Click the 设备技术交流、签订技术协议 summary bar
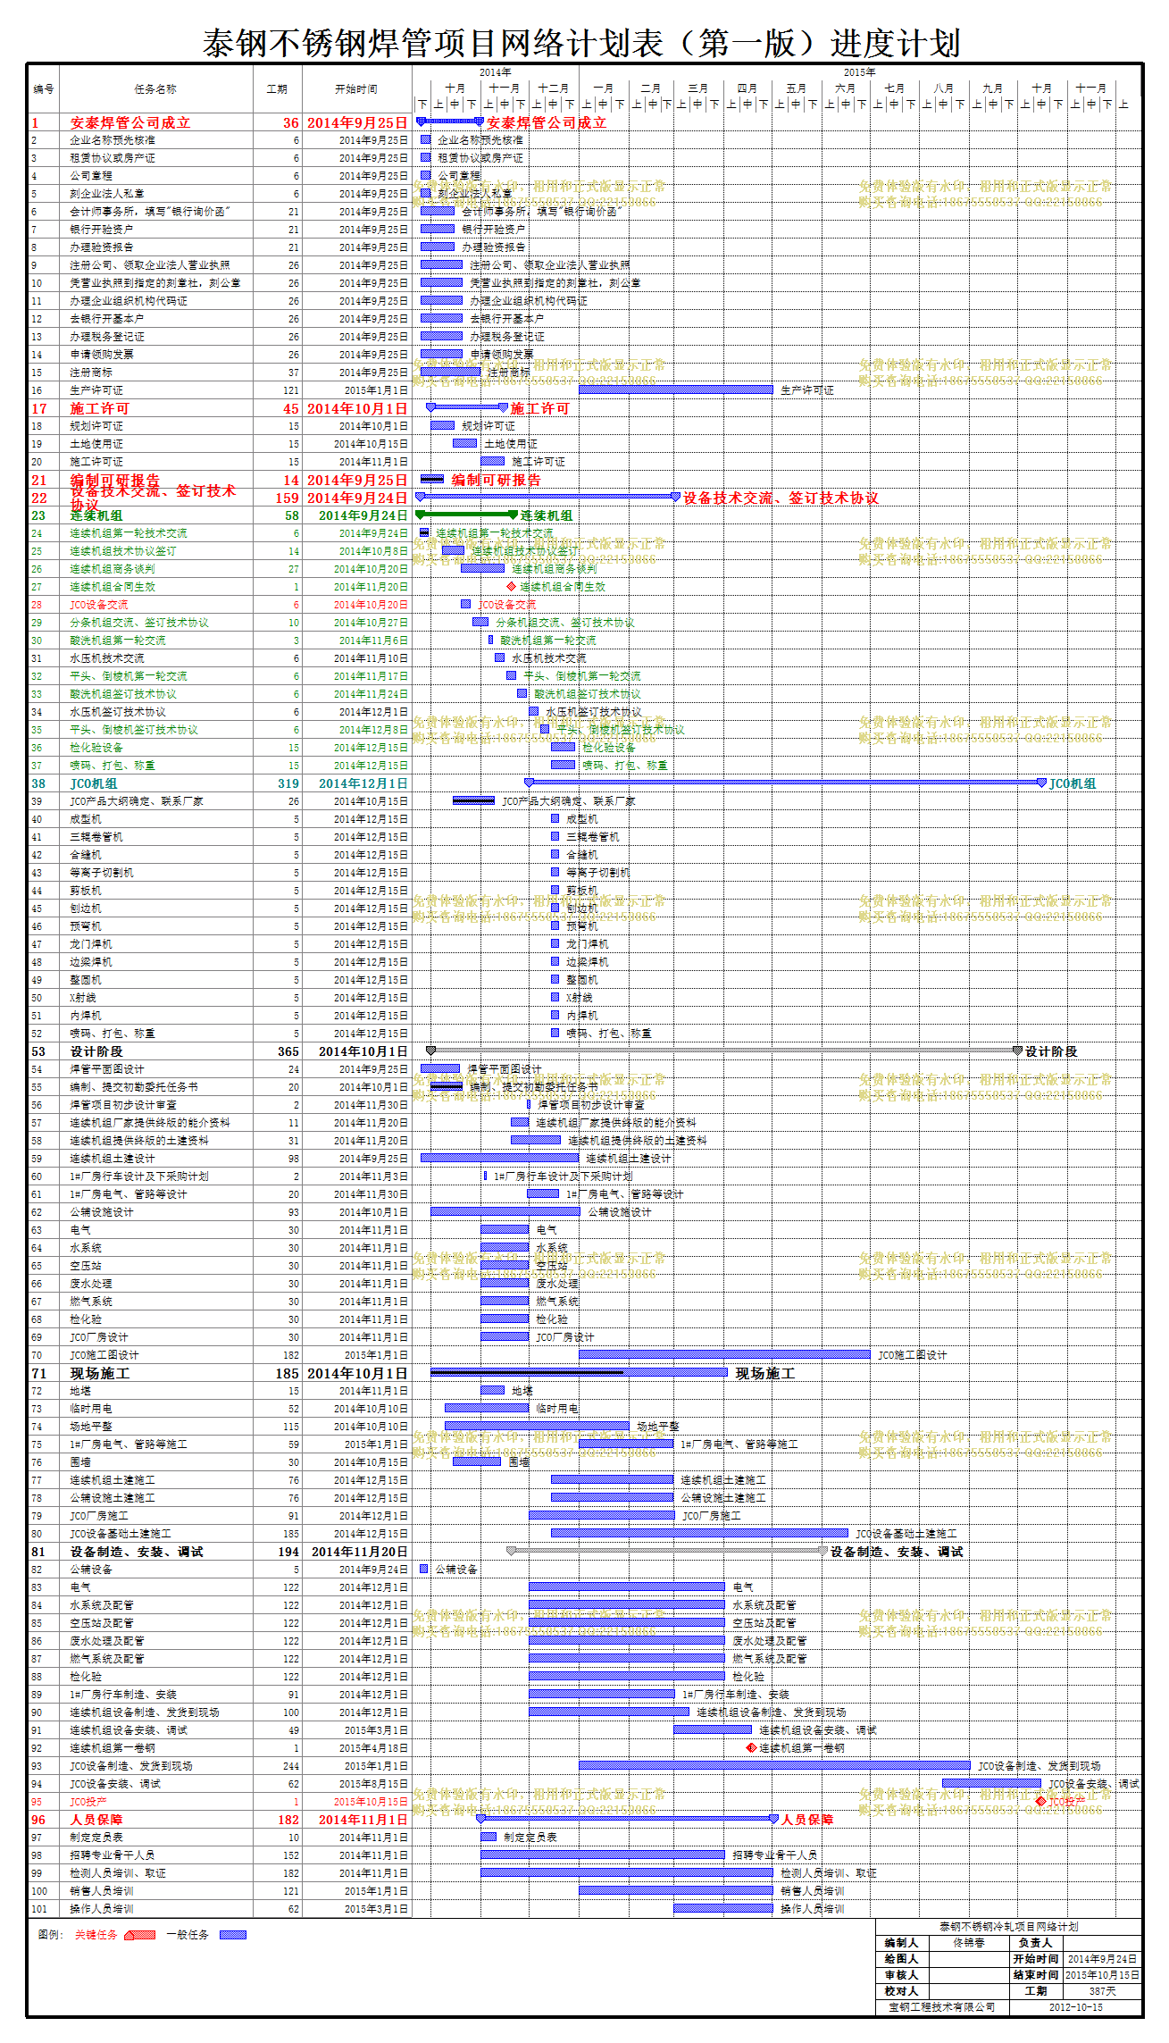The width and height of the screenshot is (1169, 2043). coord(548,497)
